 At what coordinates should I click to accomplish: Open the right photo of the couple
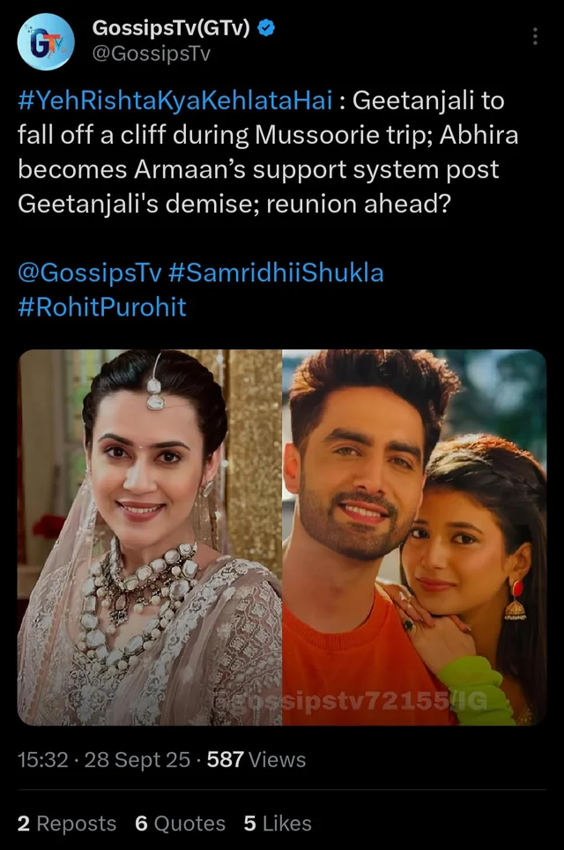(x=414, y=537)
